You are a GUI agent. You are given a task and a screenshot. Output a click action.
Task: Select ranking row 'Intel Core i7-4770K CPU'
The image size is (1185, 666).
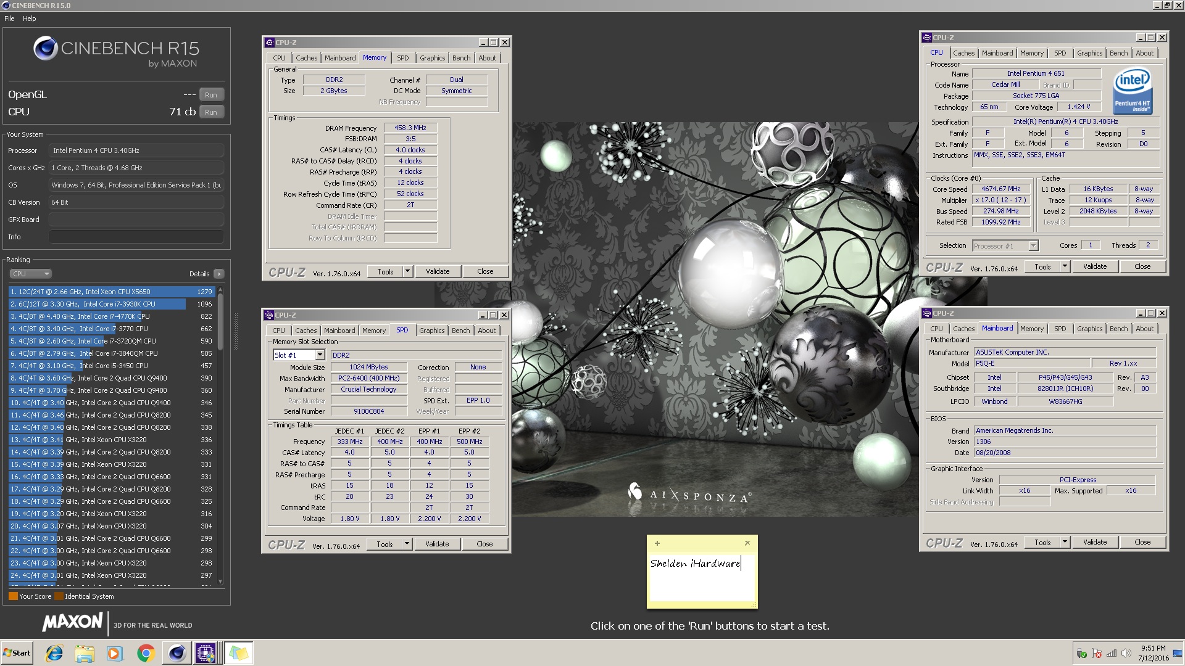pos(111,316)
